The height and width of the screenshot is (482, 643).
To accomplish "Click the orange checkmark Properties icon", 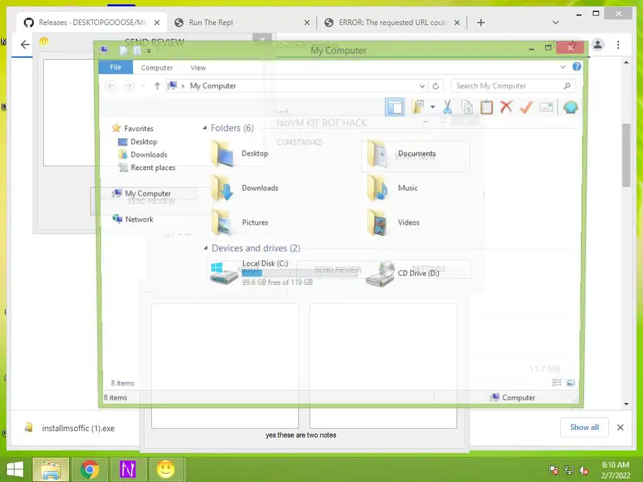I will tap(526, 107).
